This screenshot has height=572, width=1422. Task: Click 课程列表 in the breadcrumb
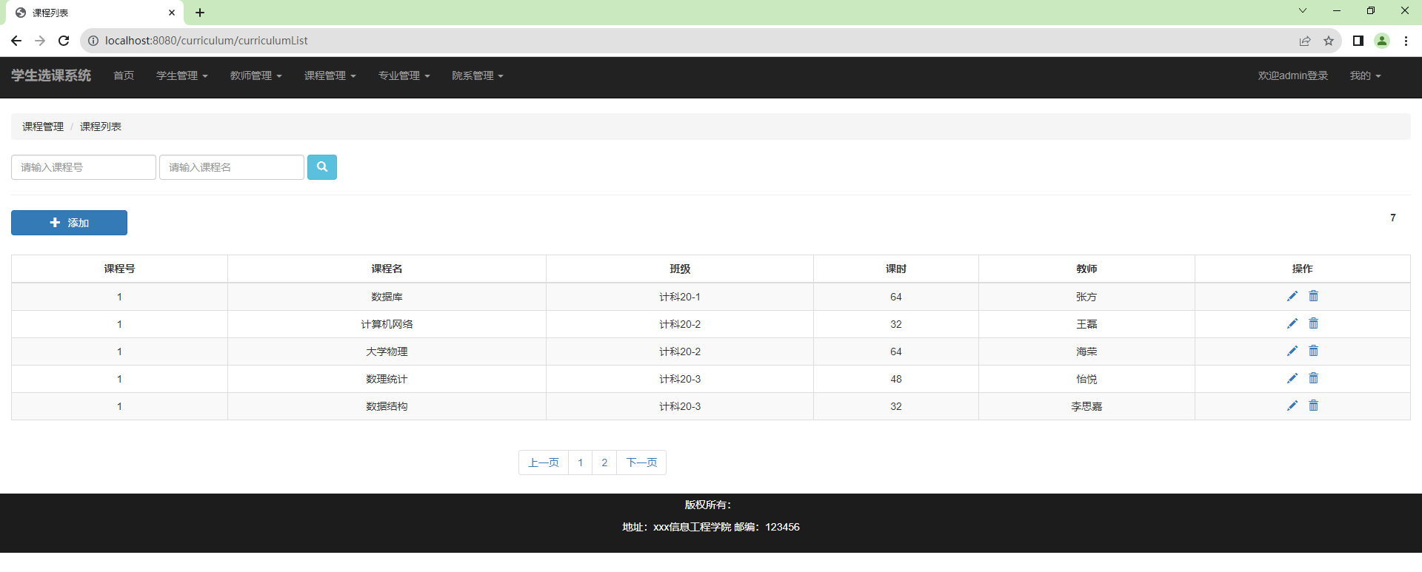(x=101, y=127)
